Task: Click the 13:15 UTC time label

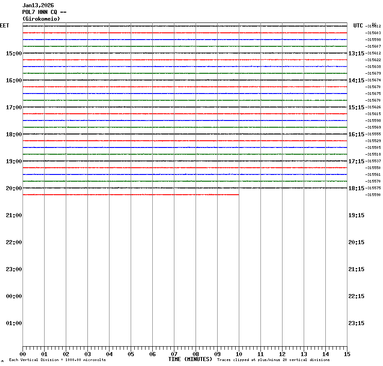Action: pyautogui.click(x=356, y=54)
